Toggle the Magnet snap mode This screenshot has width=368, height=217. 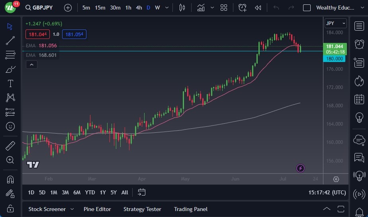click(x=10, y=180)
